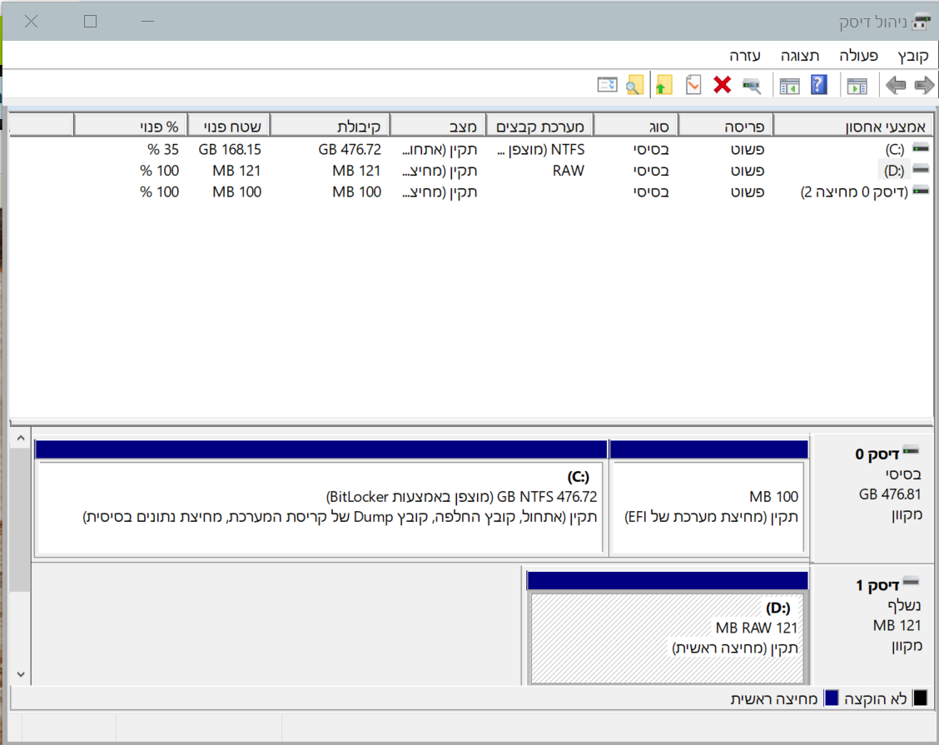Toggle the action pane icon
The height and width of the screenshot is (745, 939).
tap(789, 85)
